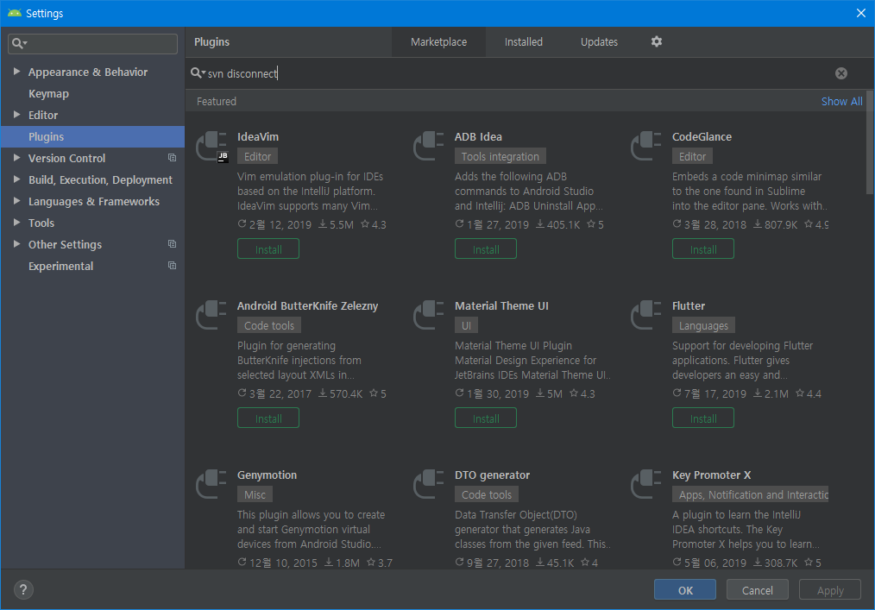The width and height of the screenshot is (875, 610).
Task: Click the 'Tools integration' tag on ADB Idea
Action: point(500,156)
